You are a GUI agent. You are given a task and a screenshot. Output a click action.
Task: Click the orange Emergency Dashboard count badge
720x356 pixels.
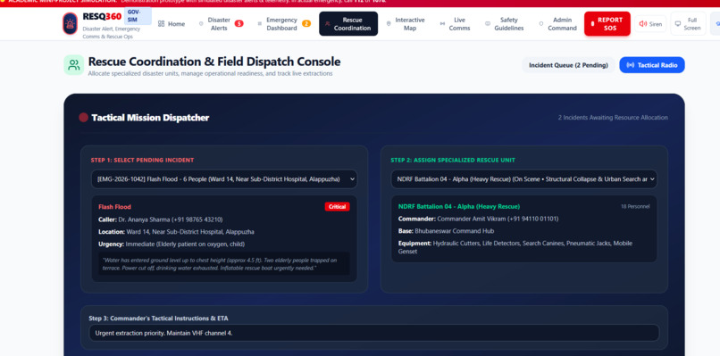306,24
